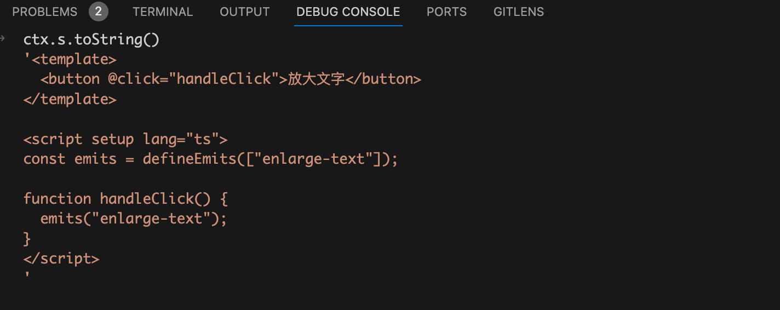This screenshot has width=780, height=310.
Task: Switch to the OUTPUT tab
Action: coord(245,12)
